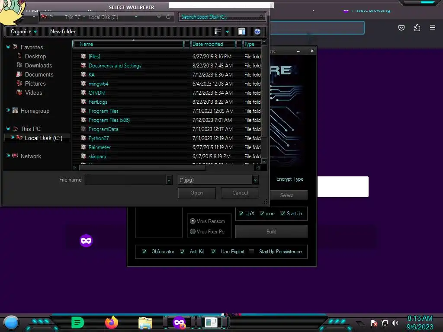Screen dimensions: 443x332
Task: Open the (*.jpg) file type dropdown
Action: (x=255, y=180)
